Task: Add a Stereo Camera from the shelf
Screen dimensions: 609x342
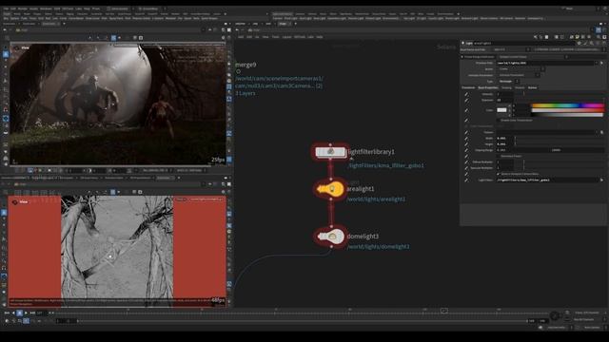Action: 488,18
